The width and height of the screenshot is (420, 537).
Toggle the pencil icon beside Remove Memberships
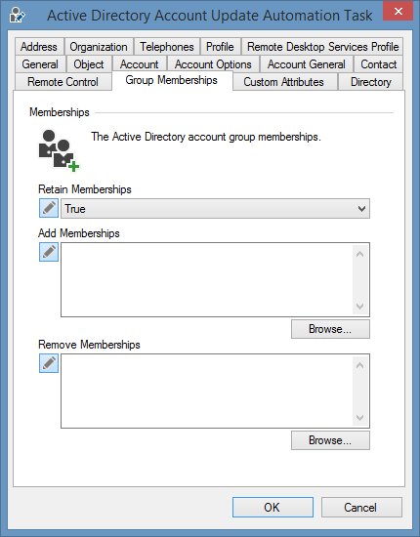pyautogui.click(x=49, y=363)
